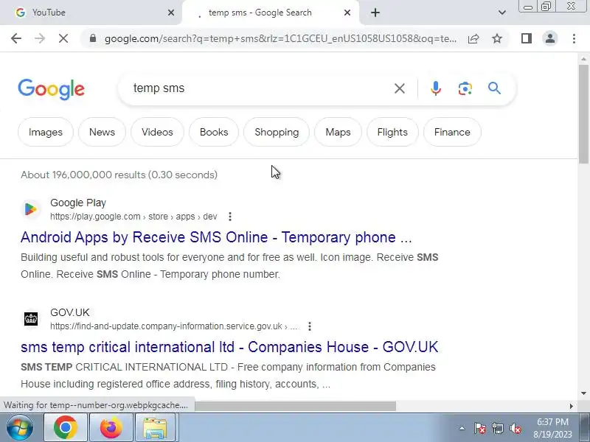Click the forward navigation arrow
Image resolution: width=590 pixels, height=442 pixels.
click(40, 38)
